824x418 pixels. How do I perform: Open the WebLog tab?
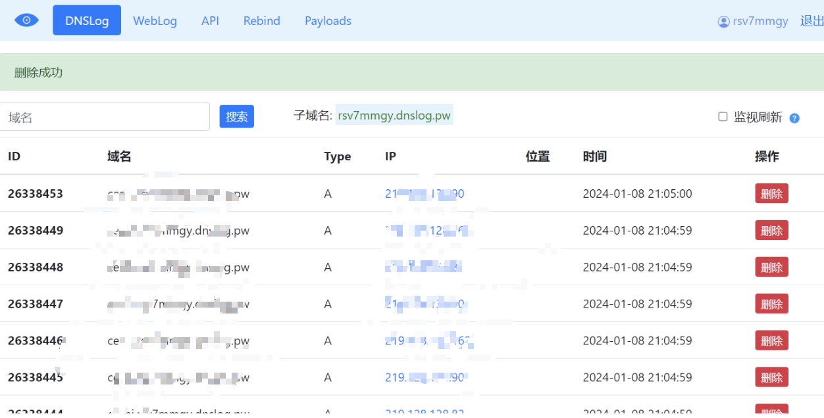pos(155,20)
